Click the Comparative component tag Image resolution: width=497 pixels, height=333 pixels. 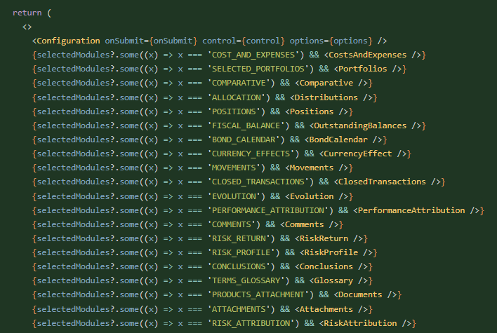326,83
